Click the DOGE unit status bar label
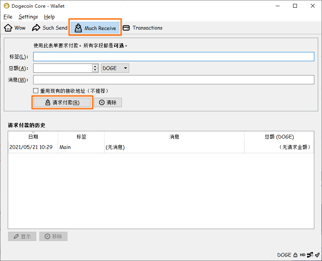This screenshot has height=261, width=322. click(284, 255)
